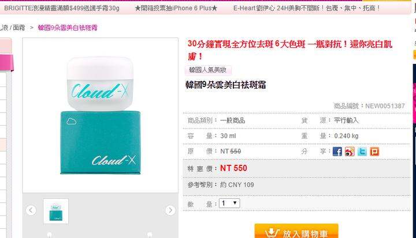Viewport: 416px width, 238px height.
Task: Add item to cart with 放入購物車
Action: (296, 232)
